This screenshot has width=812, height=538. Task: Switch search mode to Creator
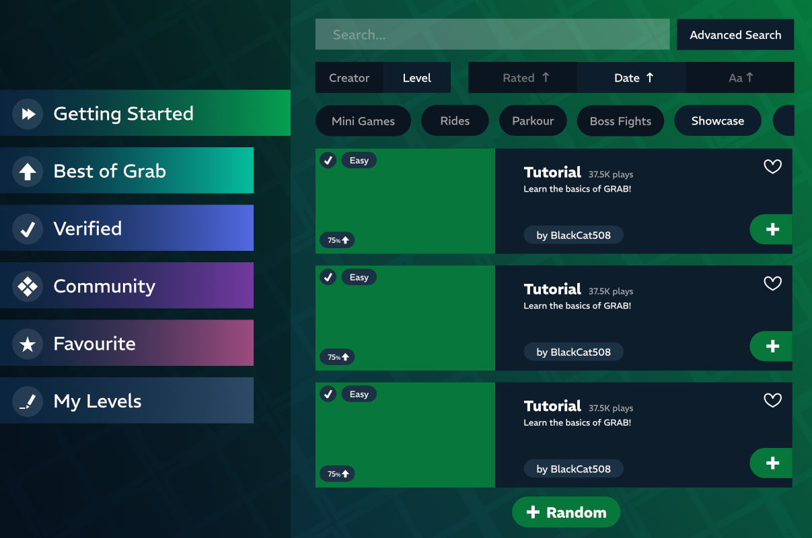pyautogui.click(x=349, y=78)
